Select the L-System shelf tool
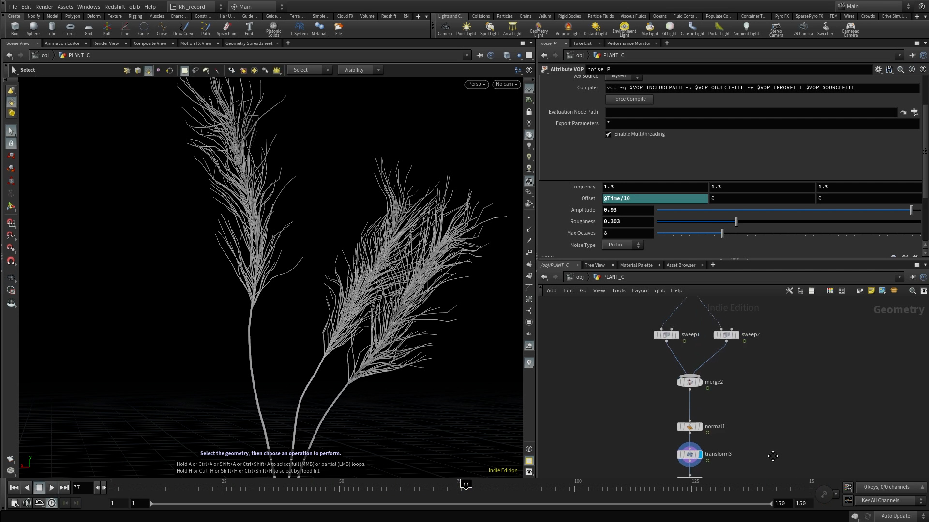This screenshot has width=929, height=522. click(x=299, y=28)
